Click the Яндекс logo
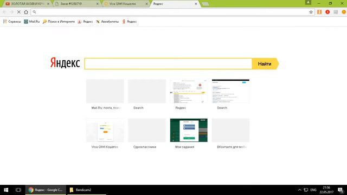The width and height of the screenshot is (347, 195). click(x=65, y=63)
